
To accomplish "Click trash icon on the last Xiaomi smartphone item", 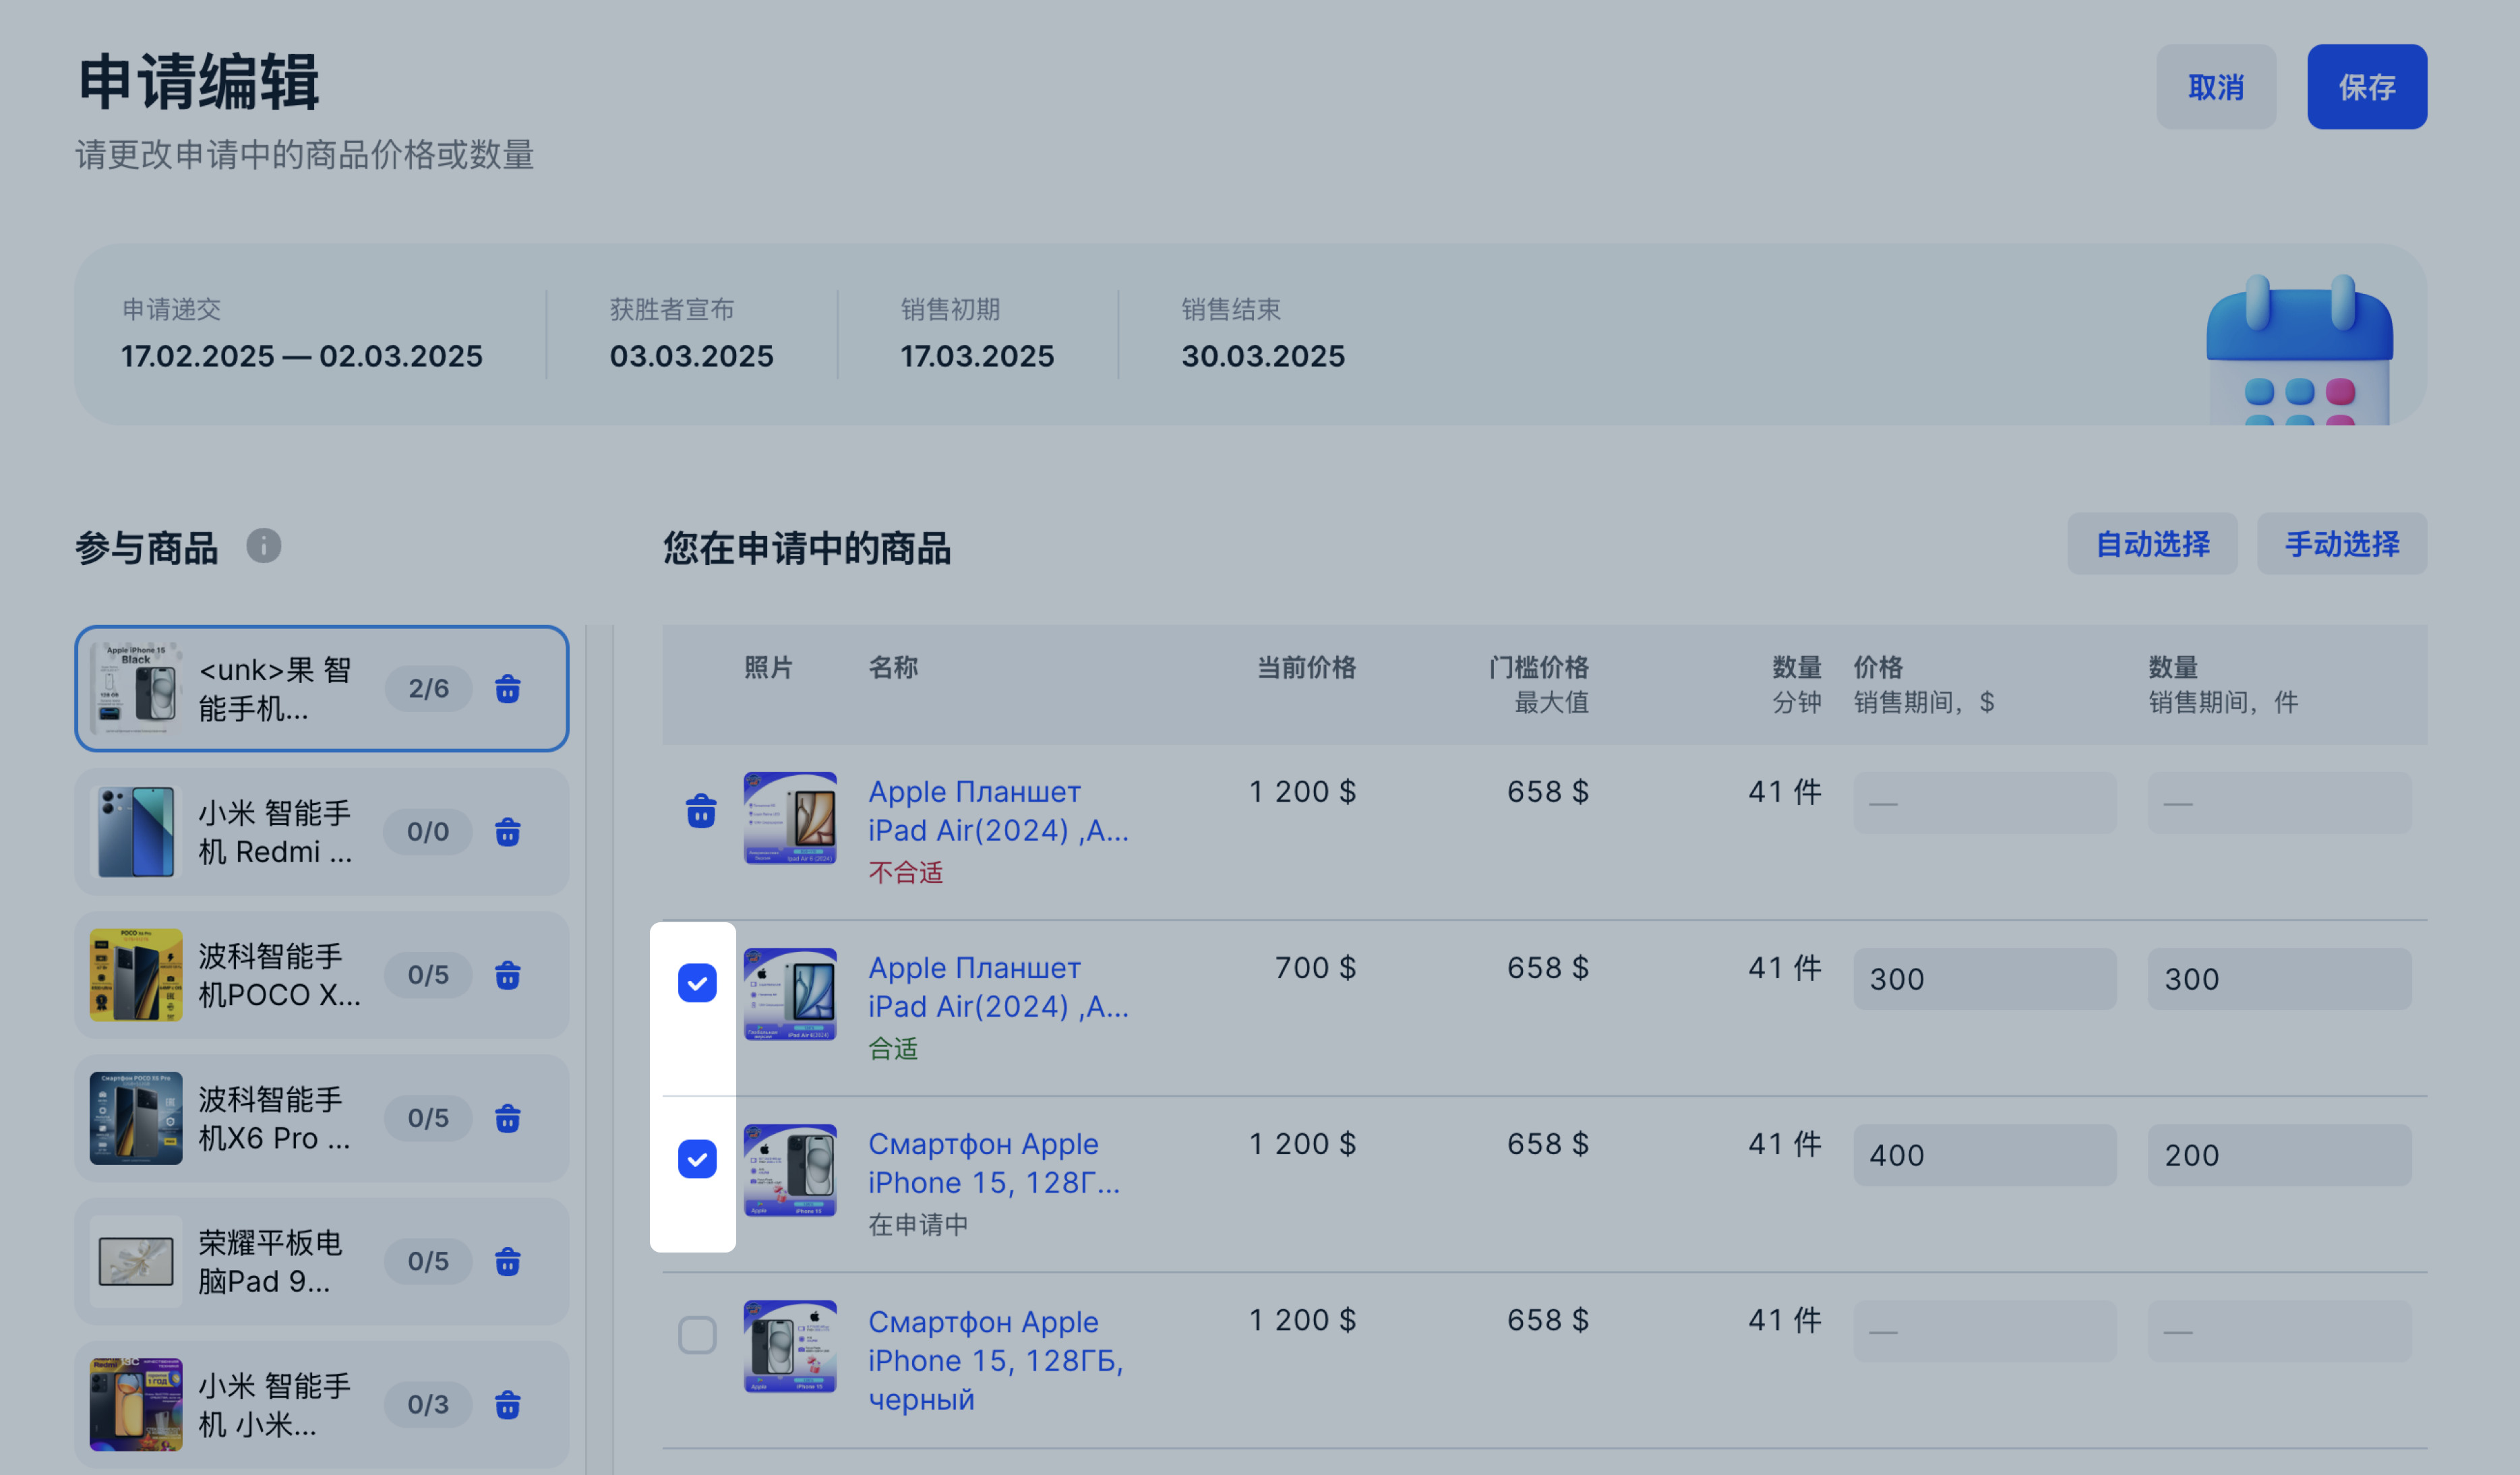I will click(508, 1404).
